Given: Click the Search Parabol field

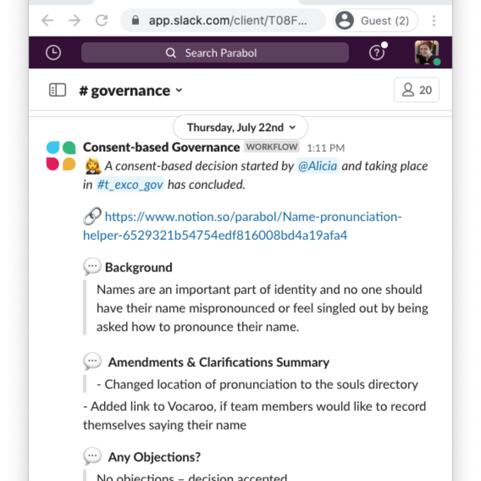Looking at the screenshot, I should coord(215,53).
